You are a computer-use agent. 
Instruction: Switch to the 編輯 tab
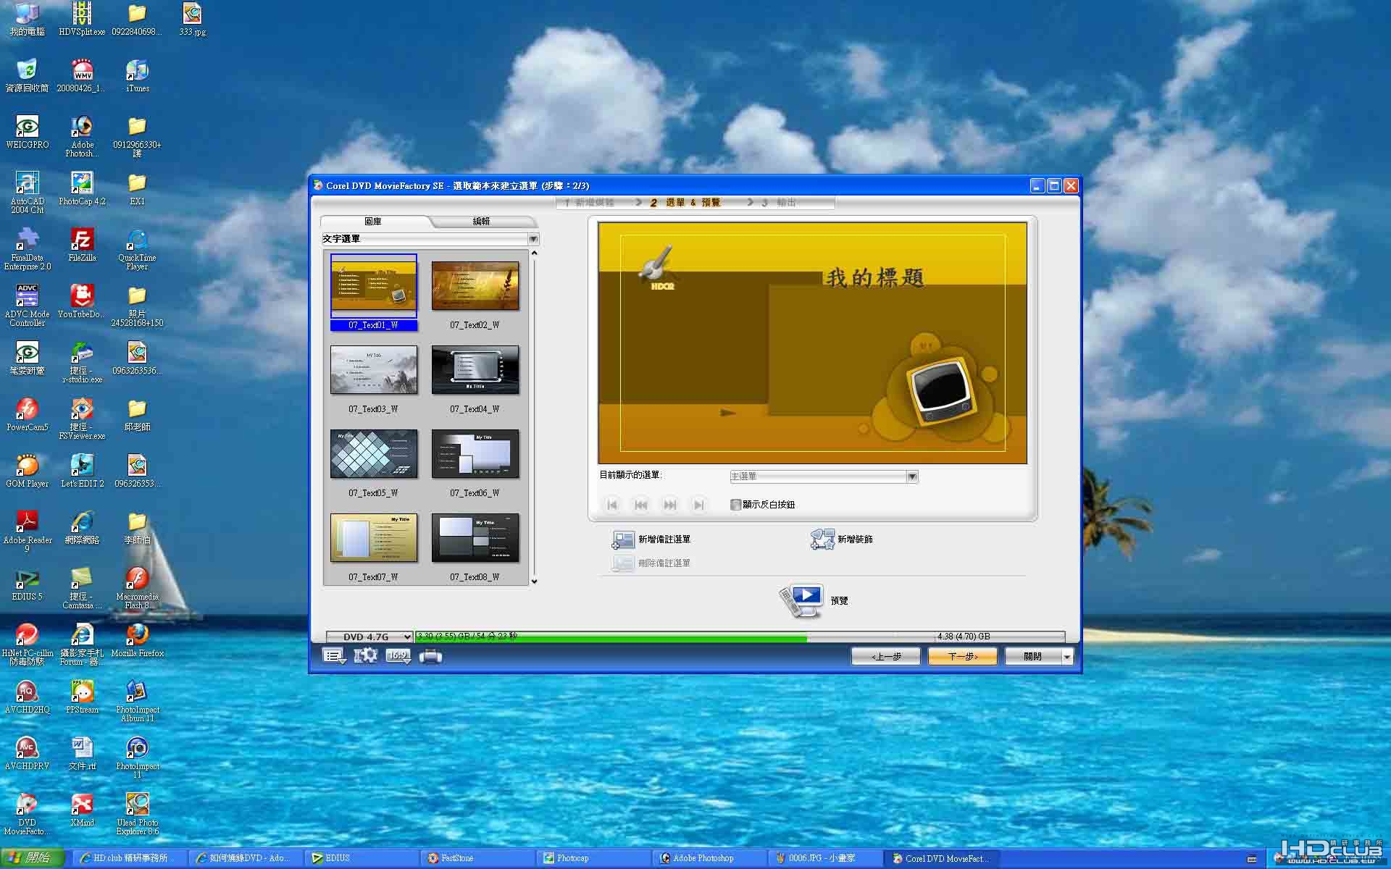481,222
